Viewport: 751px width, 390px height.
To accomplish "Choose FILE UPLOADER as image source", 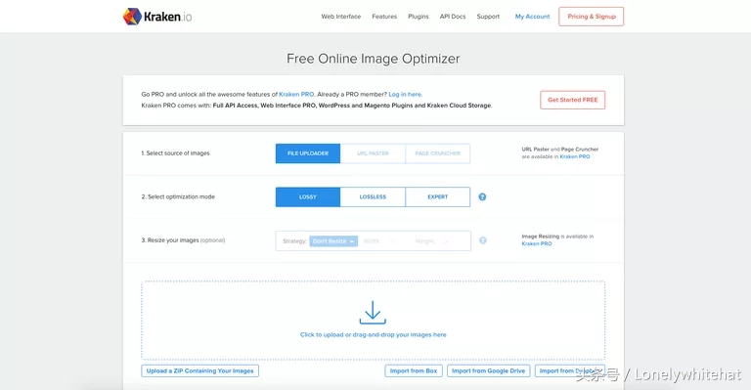I will pyautogui.click(x=308, y=153).
